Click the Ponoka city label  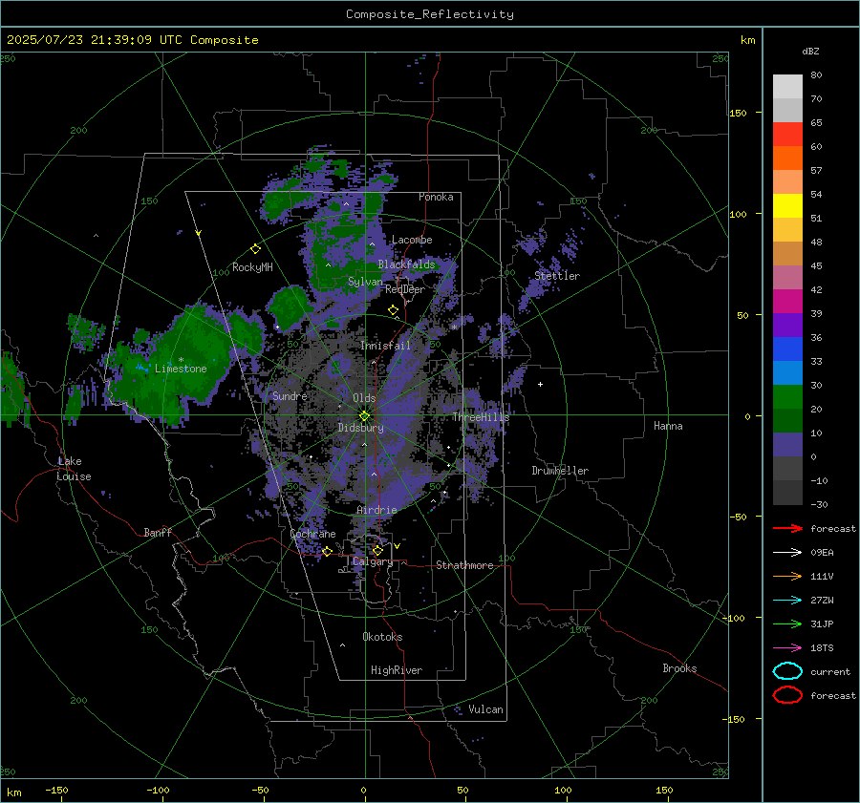(436, 197)
